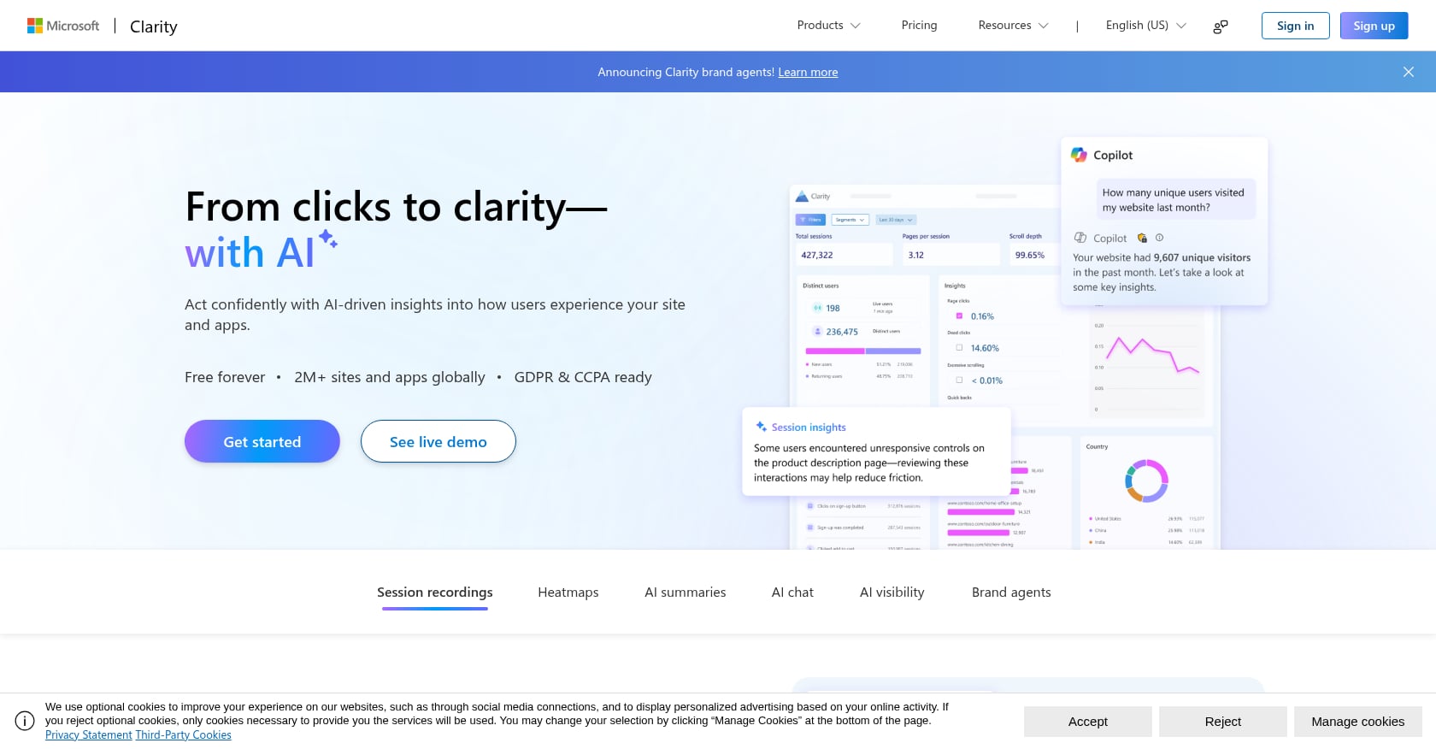
Task: Click the Country donut chart
Action: click(1146, 481)
